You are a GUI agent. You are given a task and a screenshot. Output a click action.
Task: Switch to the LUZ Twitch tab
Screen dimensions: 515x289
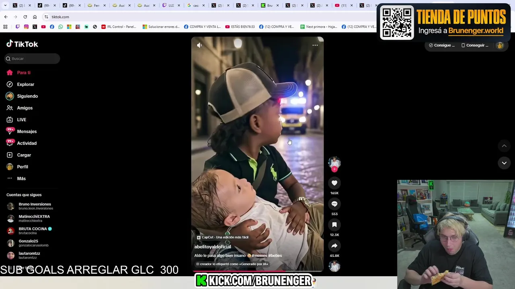click(x=171, y=6)
